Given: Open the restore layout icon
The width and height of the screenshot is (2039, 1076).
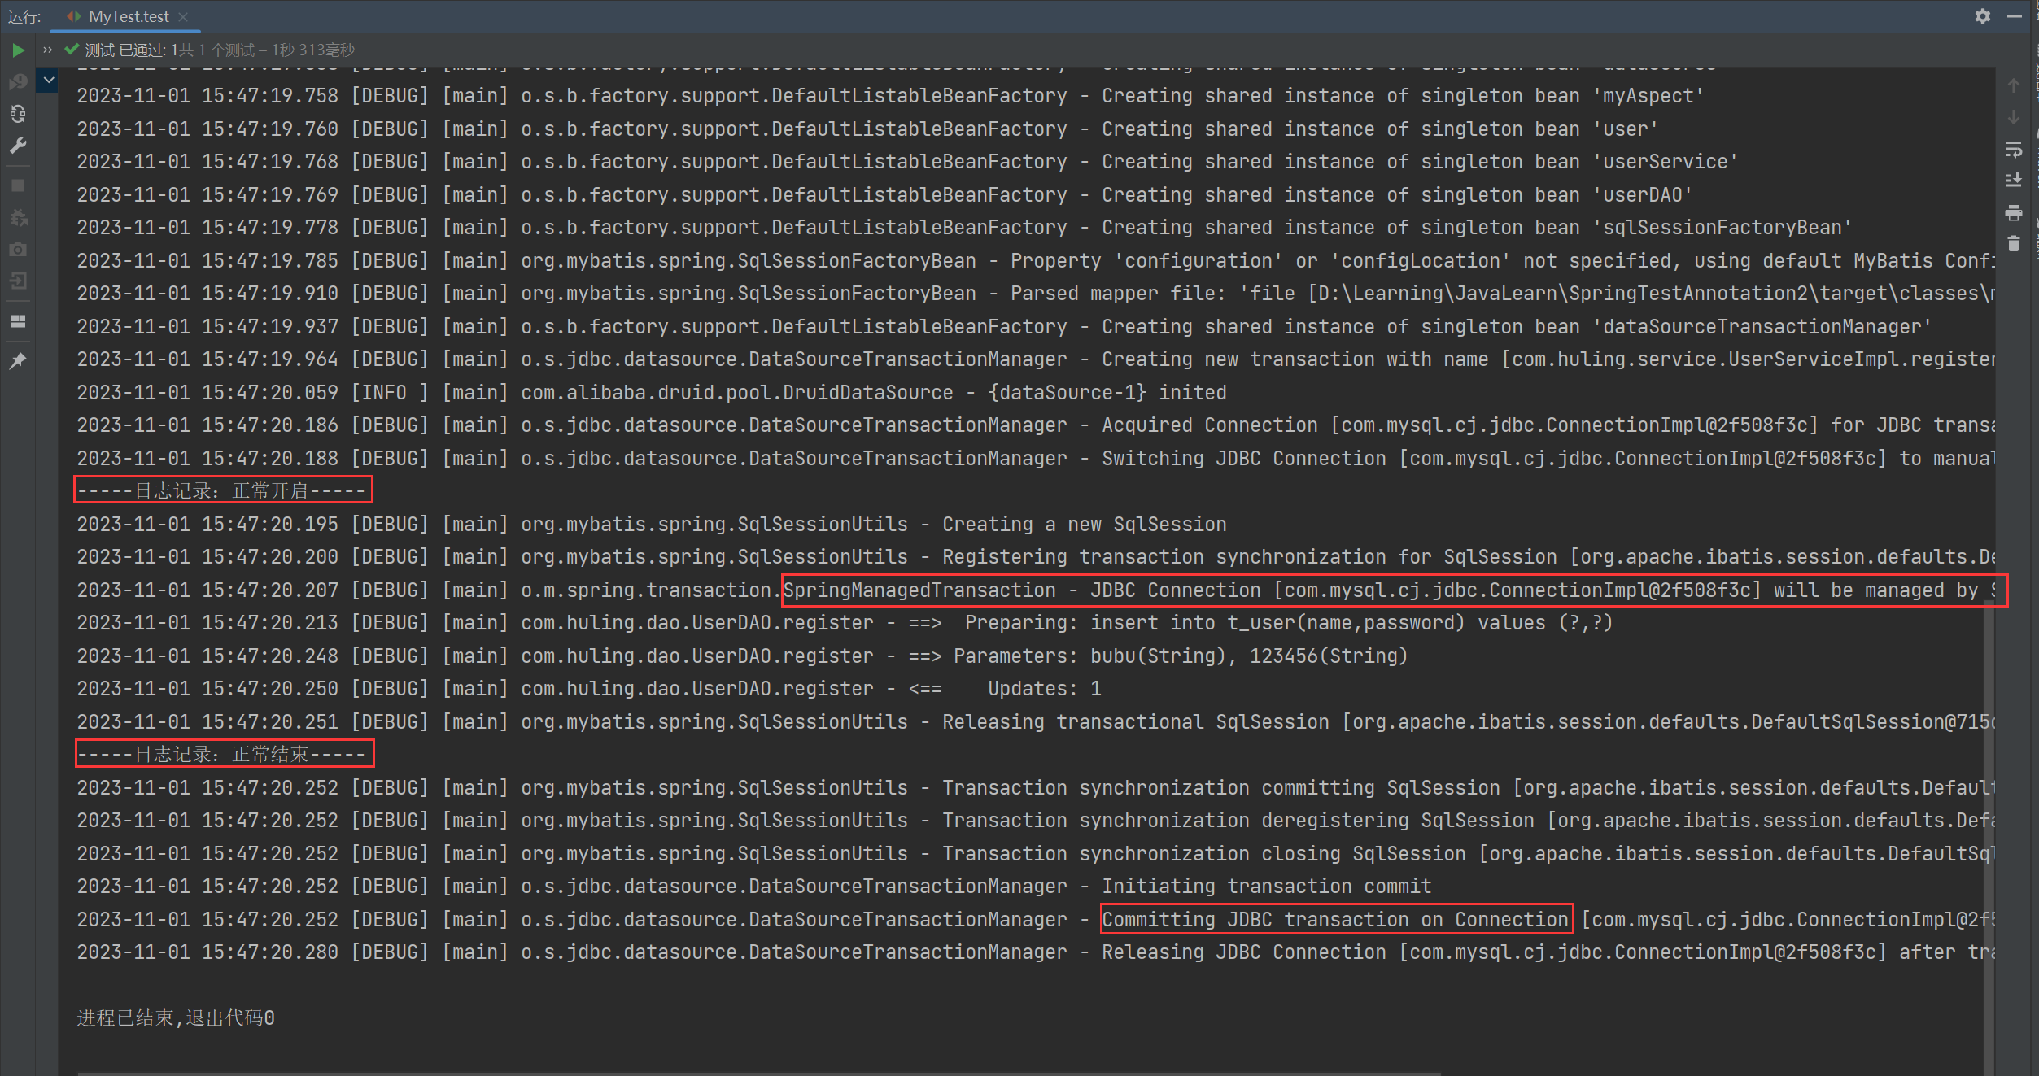Looking at the screenshot, I should click(18, 321).
